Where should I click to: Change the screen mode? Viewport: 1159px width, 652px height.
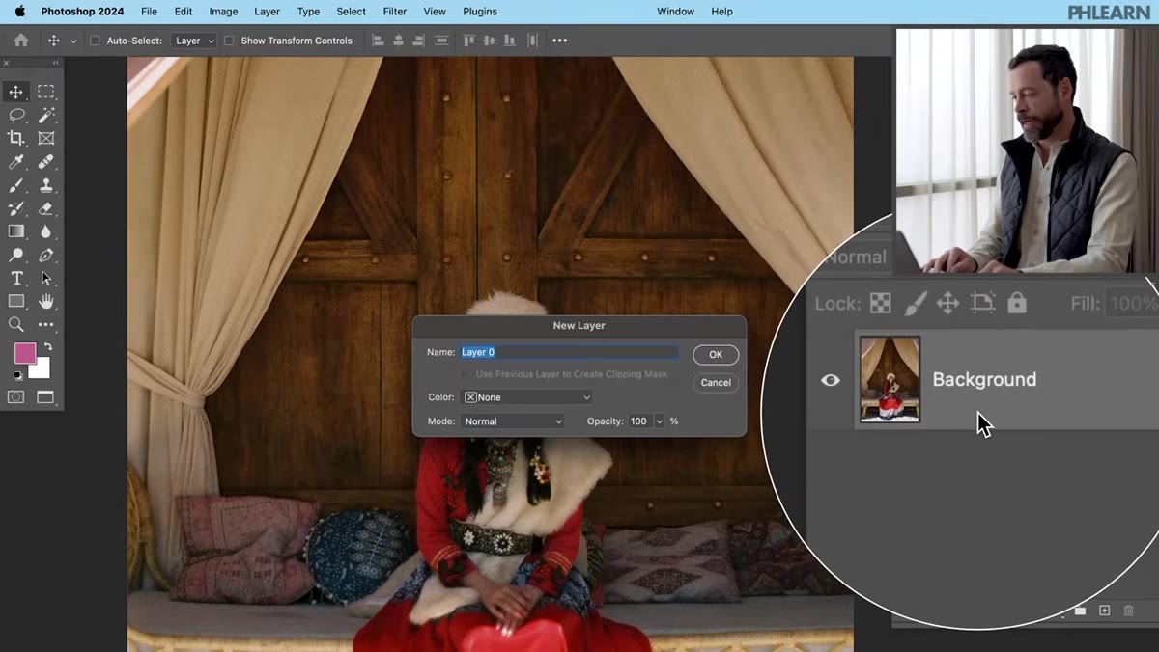pyautogui.click(x=45, y=397)
